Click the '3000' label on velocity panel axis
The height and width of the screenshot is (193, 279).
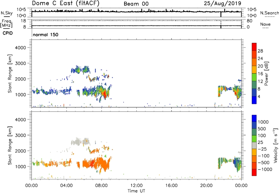tap(20, 135)
